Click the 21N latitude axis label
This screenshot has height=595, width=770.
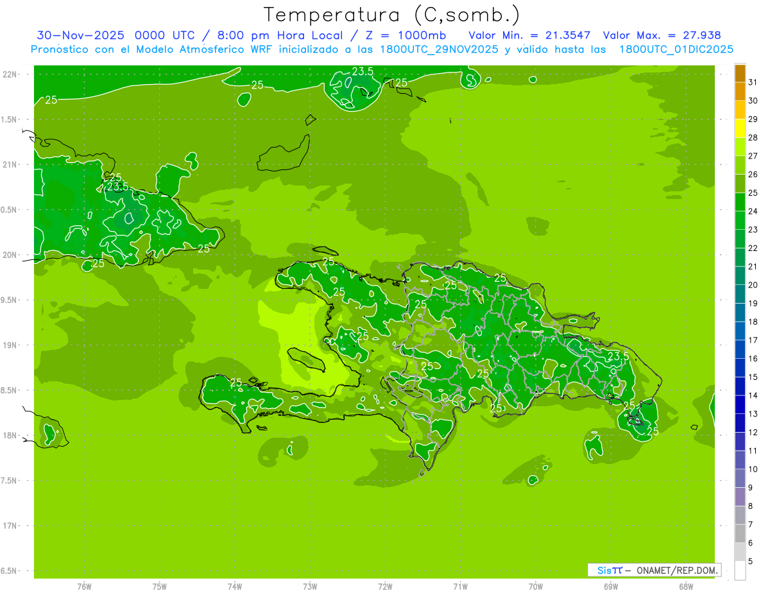(10, 165)
